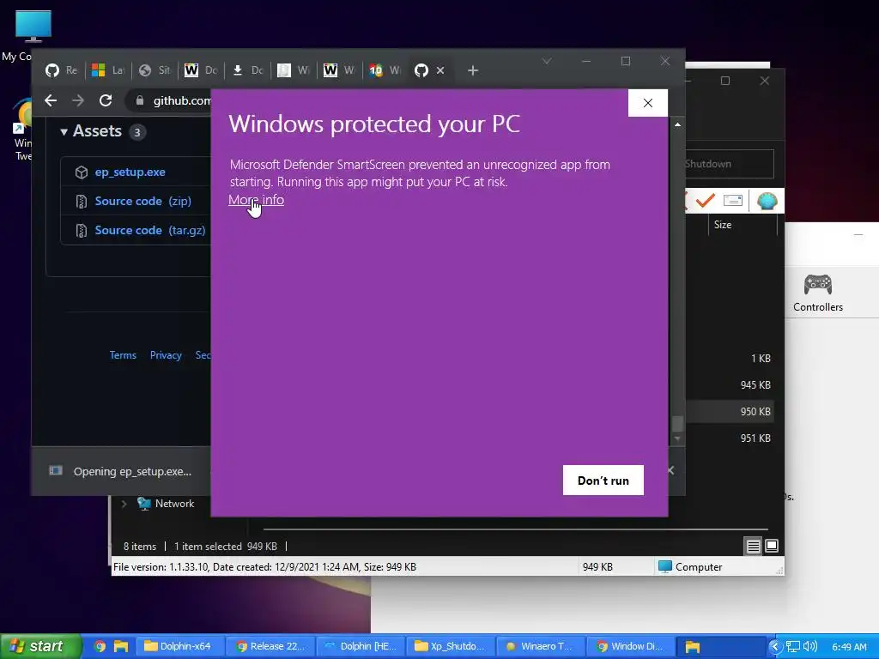This screenshot has width=879, height=659.
Task: Switch to Release 22 Chrome taskbar button
Action: 272,646
